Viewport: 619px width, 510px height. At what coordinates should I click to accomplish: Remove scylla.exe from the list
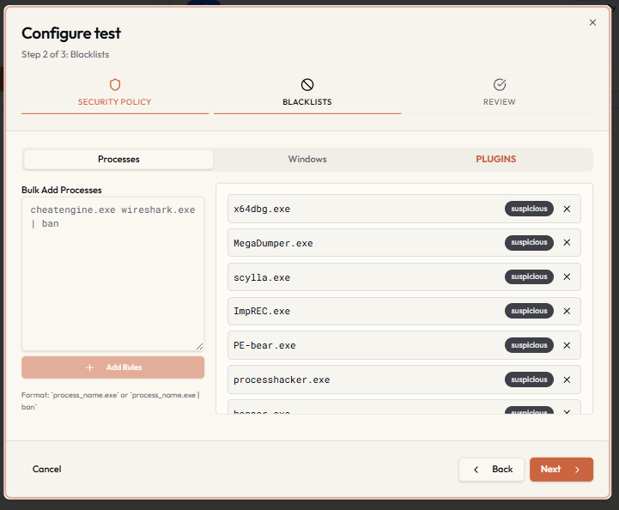coord(567,276)
